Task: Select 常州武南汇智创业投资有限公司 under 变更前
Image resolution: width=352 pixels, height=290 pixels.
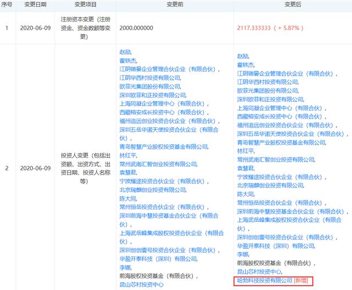Action: (x=158, y=163)
